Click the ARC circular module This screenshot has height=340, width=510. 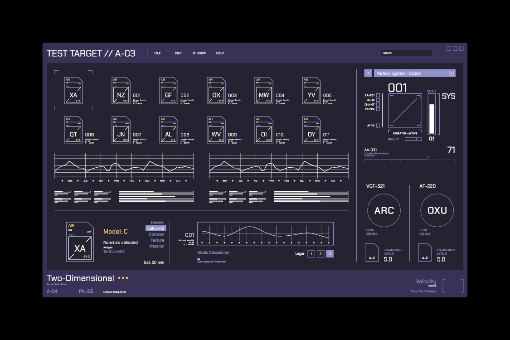pos(384,210)
